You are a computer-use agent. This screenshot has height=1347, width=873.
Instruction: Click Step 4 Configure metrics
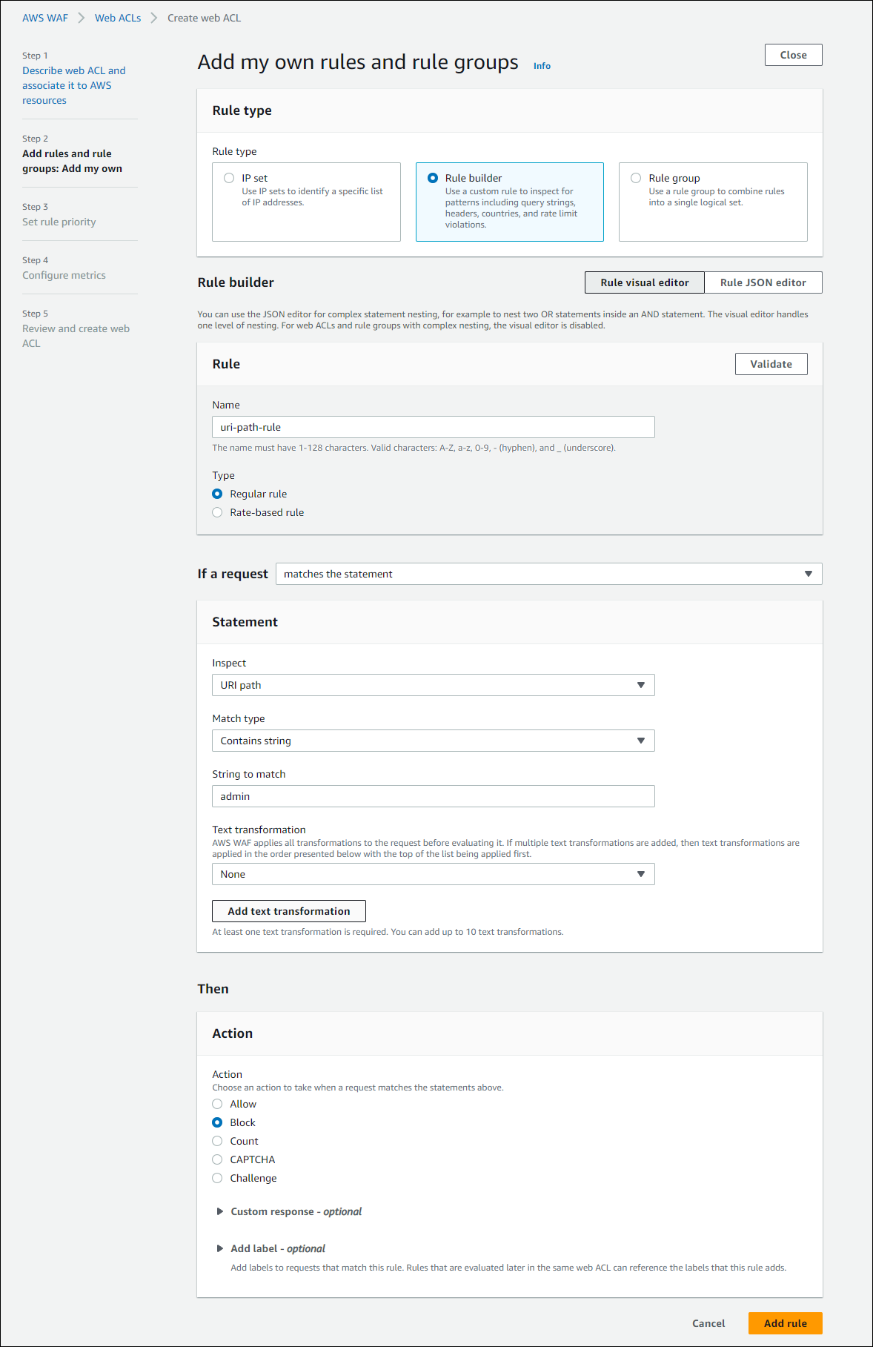[64, 275]
